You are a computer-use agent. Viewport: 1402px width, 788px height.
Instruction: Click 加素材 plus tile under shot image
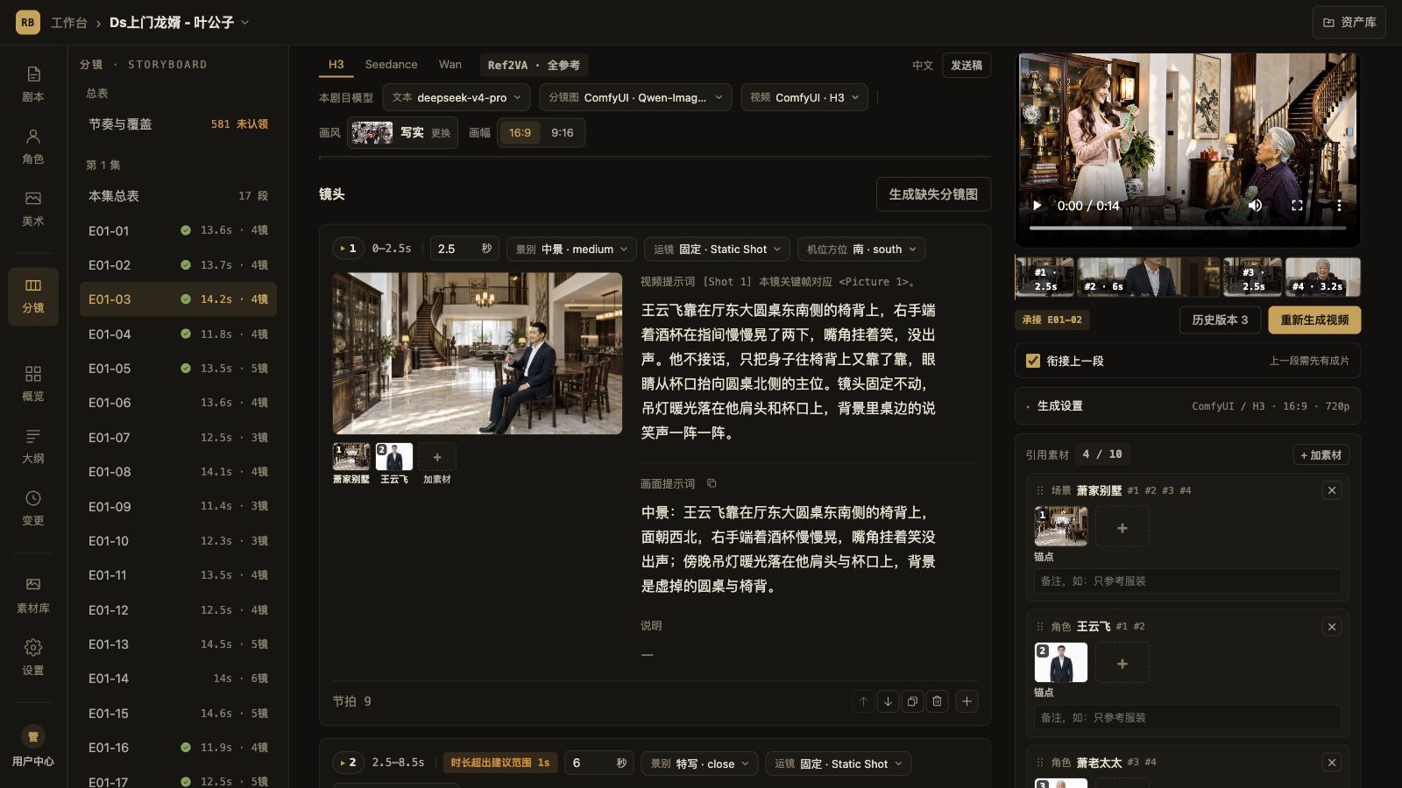click(x=436, y=457)
